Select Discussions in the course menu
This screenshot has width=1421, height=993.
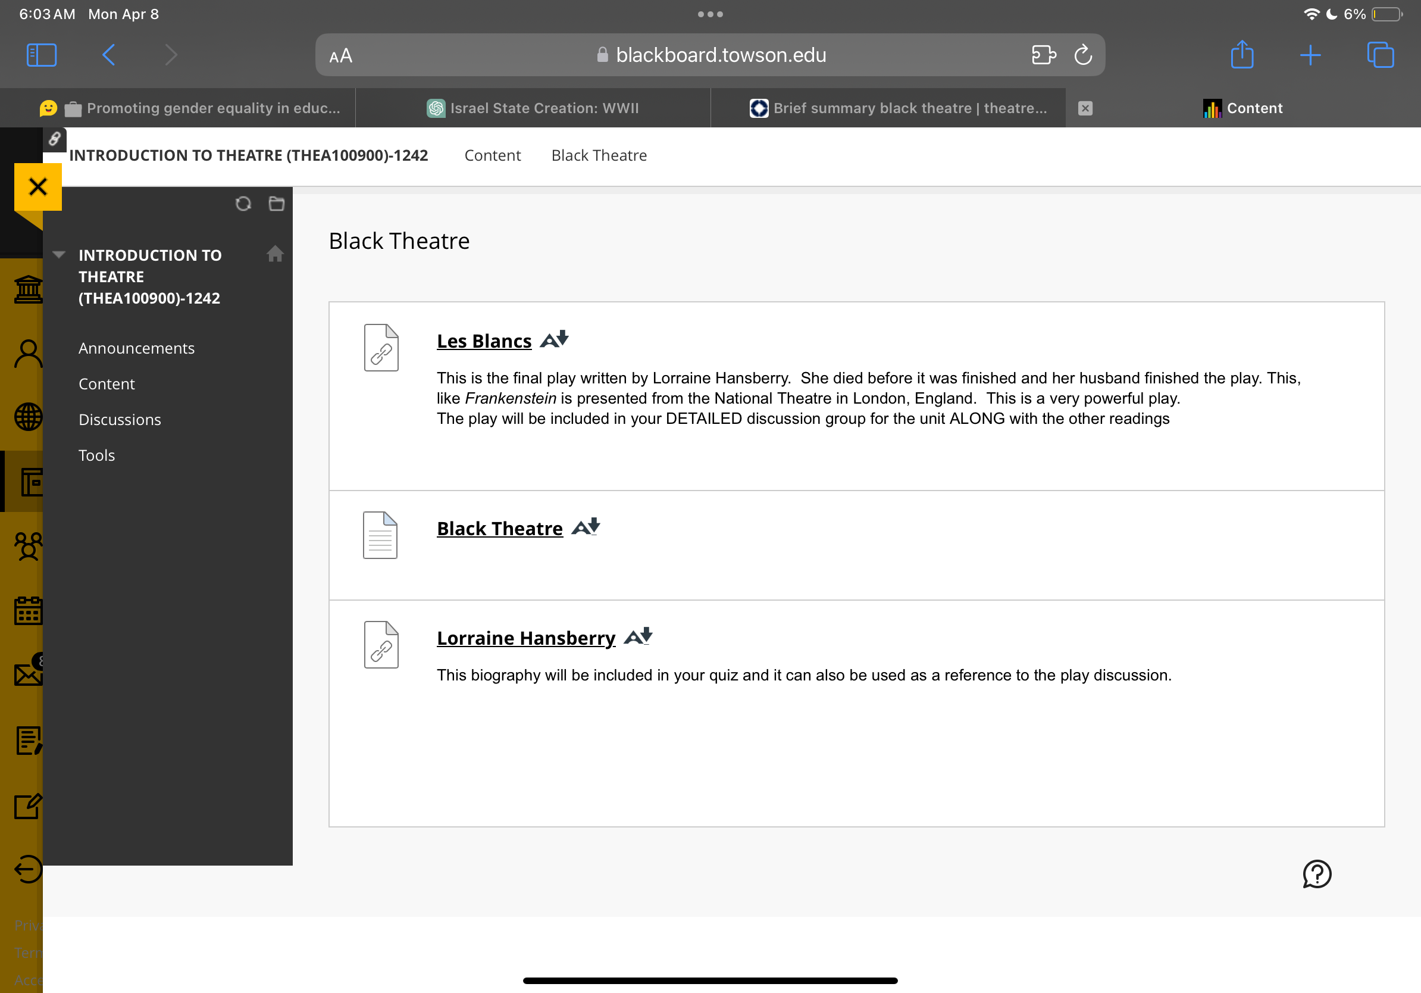(120, 419)
